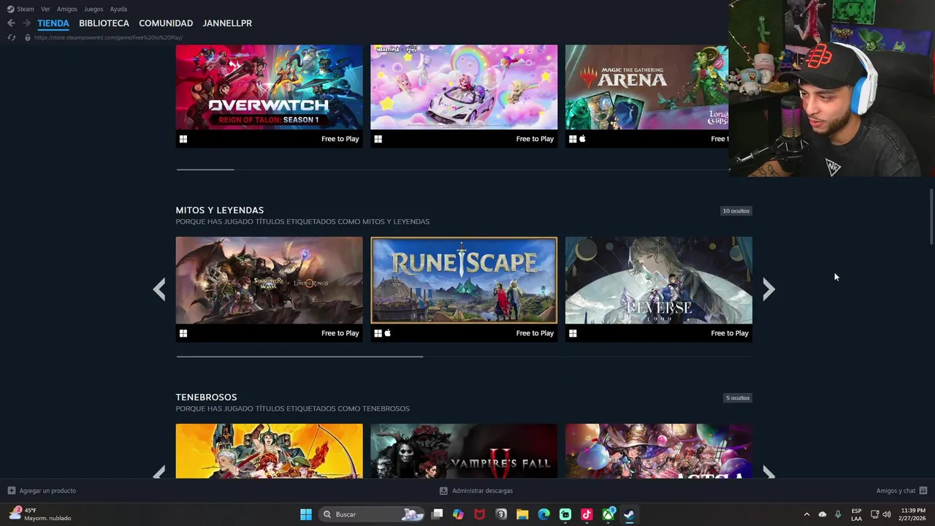Open the RuneScape game card
935x526 pixels.
pyautogui.click(x=464, y=289)
